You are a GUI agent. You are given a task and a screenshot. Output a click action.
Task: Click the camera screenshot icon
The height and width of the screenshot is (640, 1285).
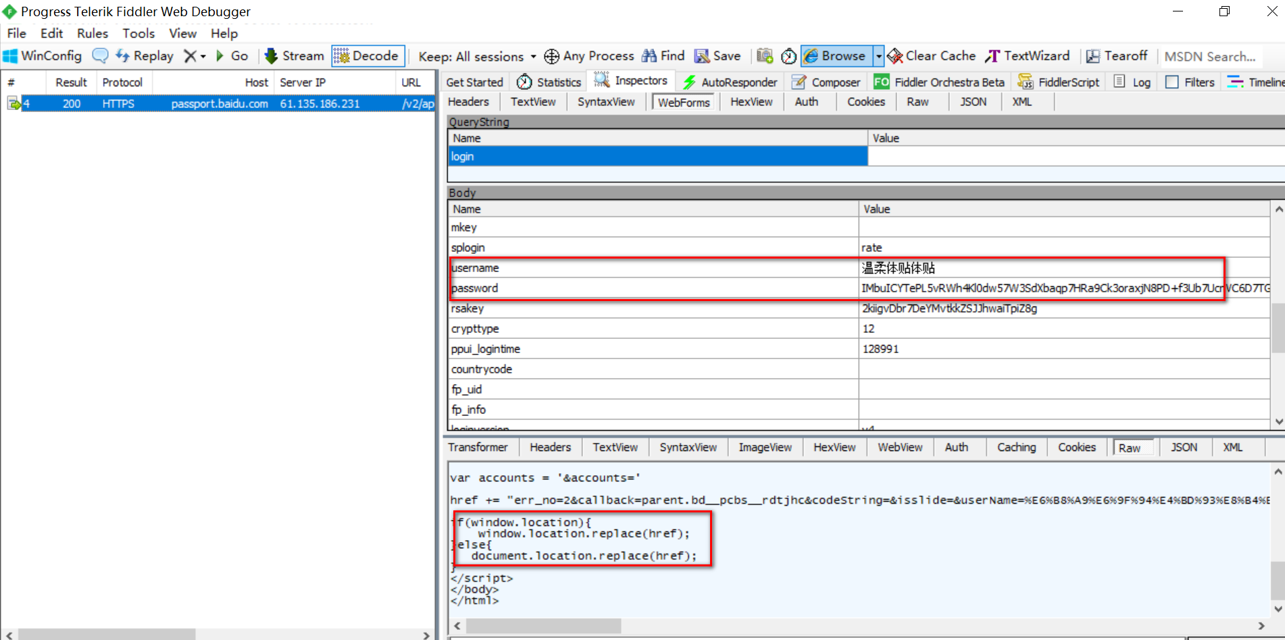coord(765,56)
